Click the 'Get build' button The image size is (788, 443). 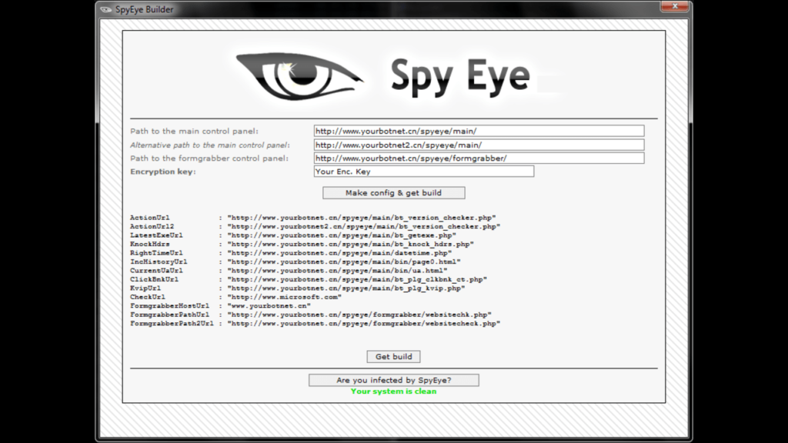(393, 357)
